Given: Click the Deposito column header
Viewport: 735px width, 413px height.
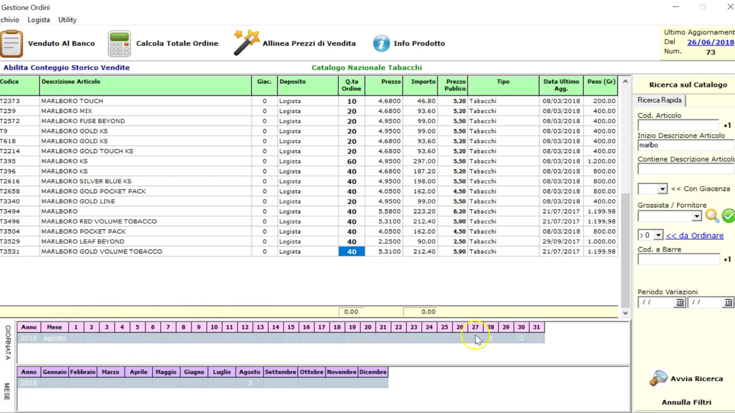Looking at the screenshot, I should pos(308,85).
